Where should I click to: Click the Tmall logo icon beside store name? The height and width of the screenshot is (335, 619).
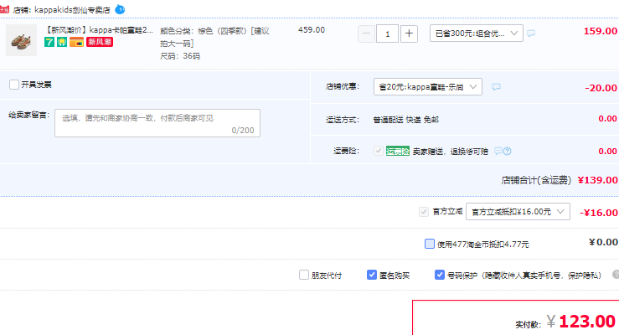coord(4,9)
